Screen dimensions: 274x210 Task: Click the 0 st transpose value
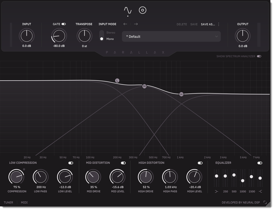pos(84,46)
